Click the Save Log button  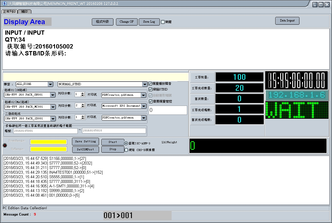(x=149, y=22)
